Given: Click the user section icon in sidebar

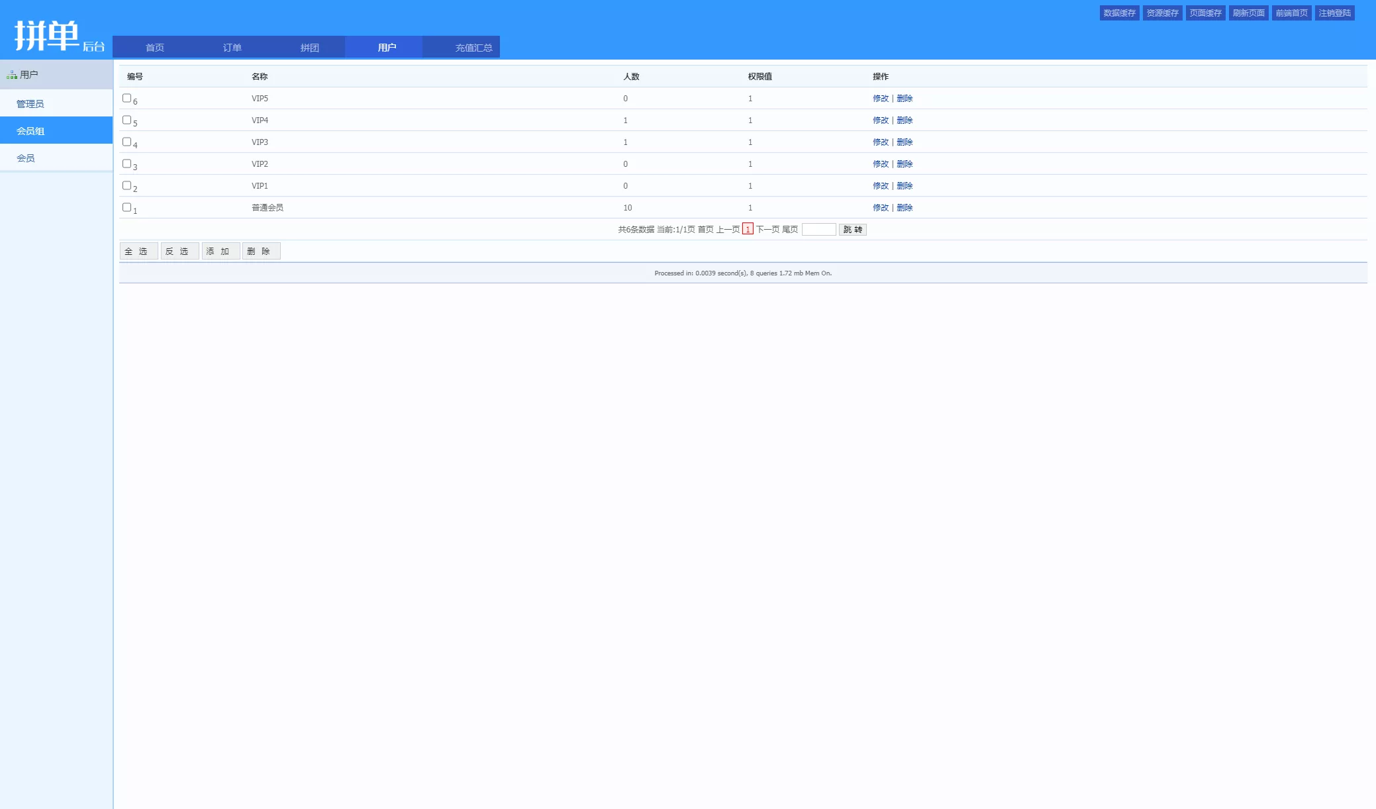Looking at the screenshot, I should [x=12, y=75].
